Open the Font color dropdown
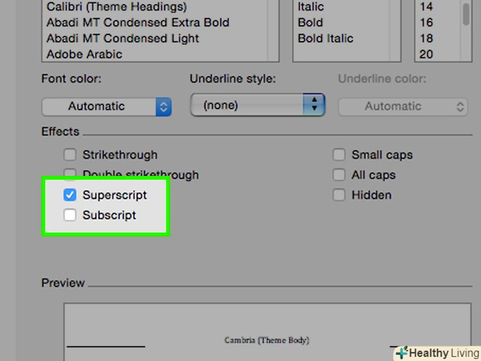This screenshot has height=361, width=481. [106, 106]
